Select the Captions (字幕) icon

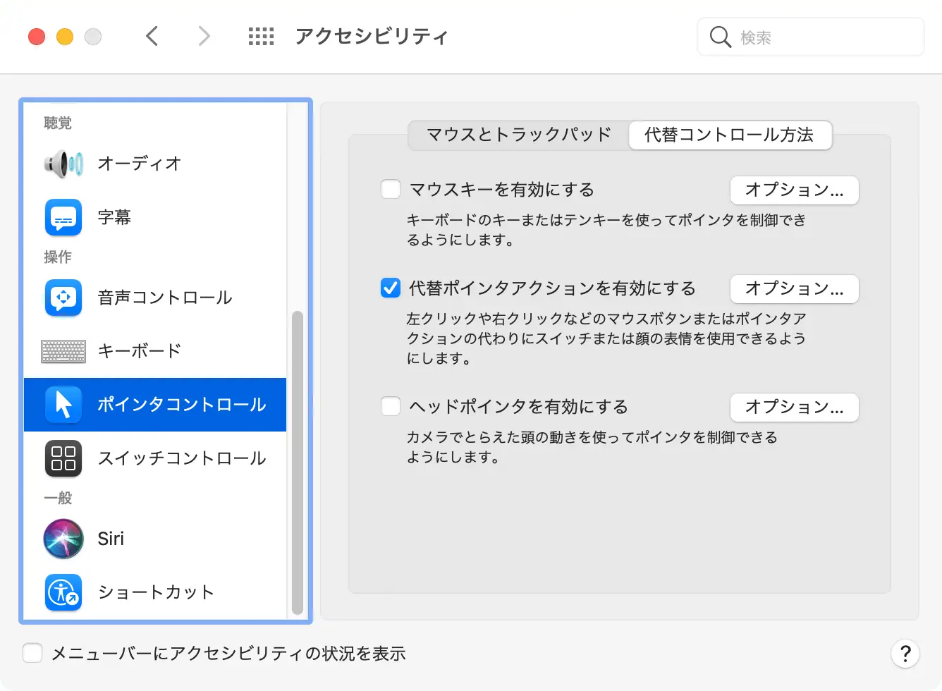point(63,217)
